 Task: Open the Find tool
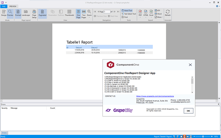(125, 17)
